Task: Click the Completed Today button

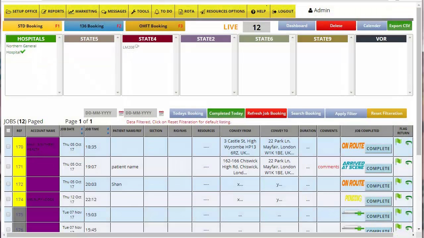Action: 226,113
